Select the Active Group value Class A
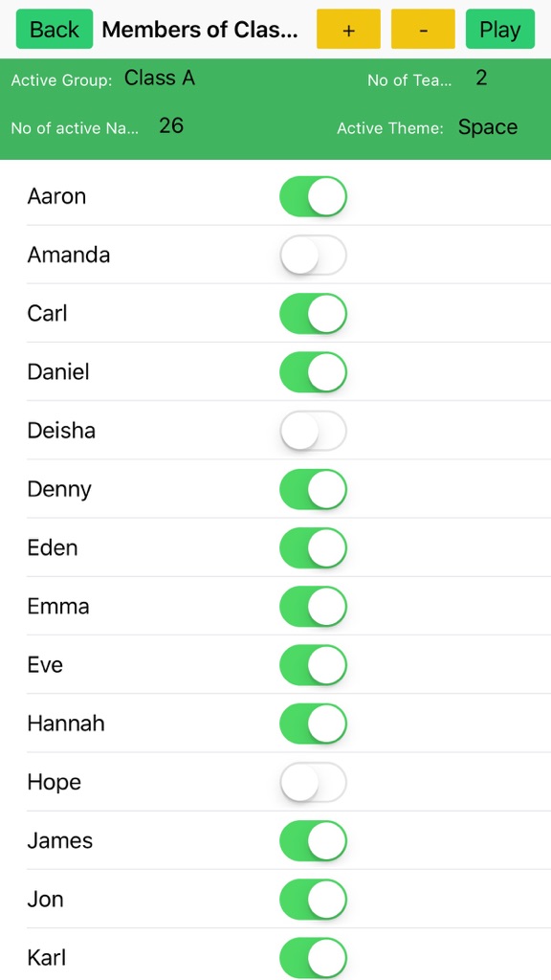The image size is (551, 980). pos(160,78)
